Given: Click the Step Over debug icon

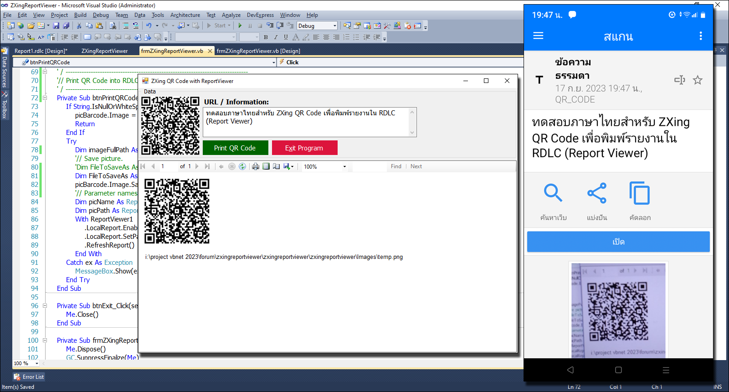Looking at the screenshot, I should pyautogui.click(x=280, y=26).
